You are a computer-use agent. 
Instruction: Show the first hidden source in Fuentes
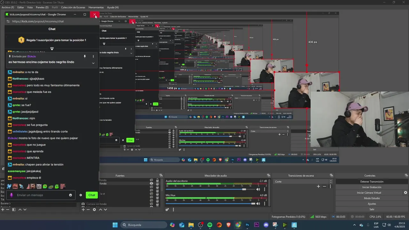[151, 180]
